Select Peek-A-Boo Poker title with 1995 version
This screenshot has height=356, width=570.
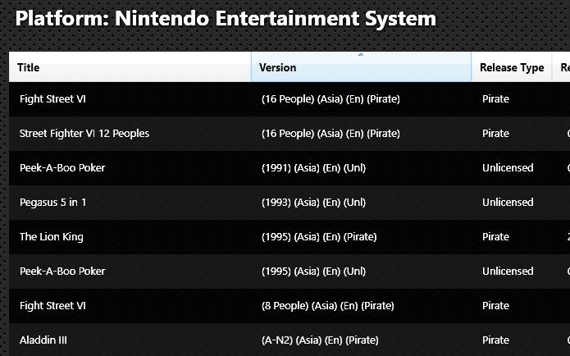pyautogui.click(x=62, y=272)
